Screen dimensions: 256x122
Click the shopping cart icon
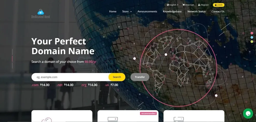[x=184, y=5]
